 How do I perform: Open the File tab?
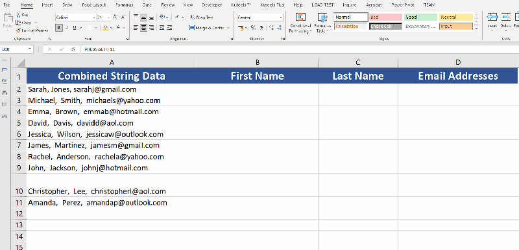coord(6,5)
